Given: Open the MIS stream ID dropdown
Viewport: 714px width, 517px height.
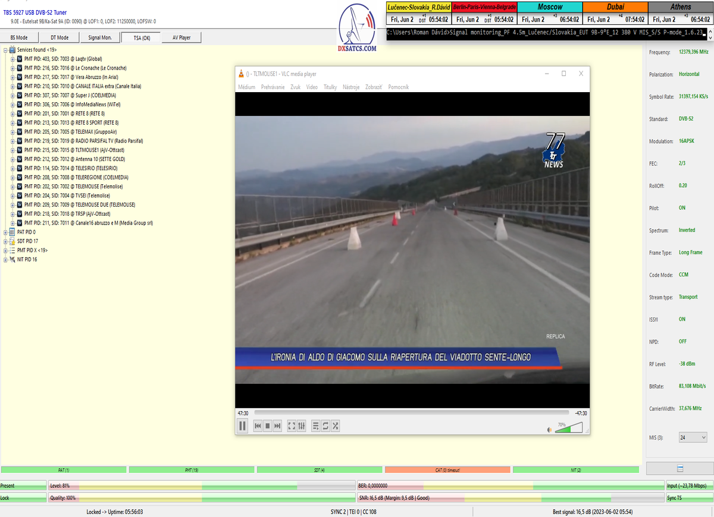Looking at the screenshot, I should click(x=693, y=437).
